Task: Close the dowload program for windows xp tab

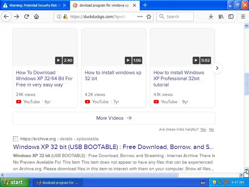Action: coord(134,5)
